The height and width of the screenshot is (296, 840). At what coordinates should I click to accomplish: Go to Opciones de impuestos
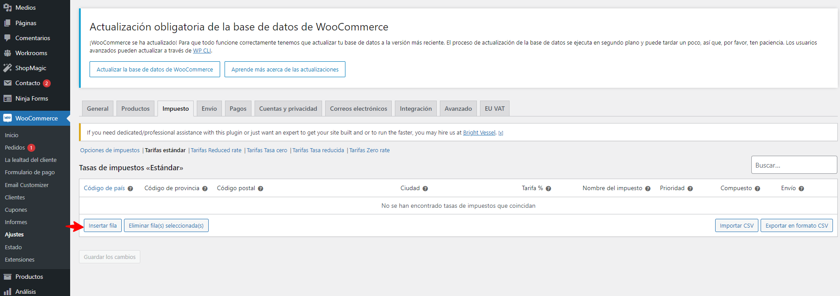110,150
